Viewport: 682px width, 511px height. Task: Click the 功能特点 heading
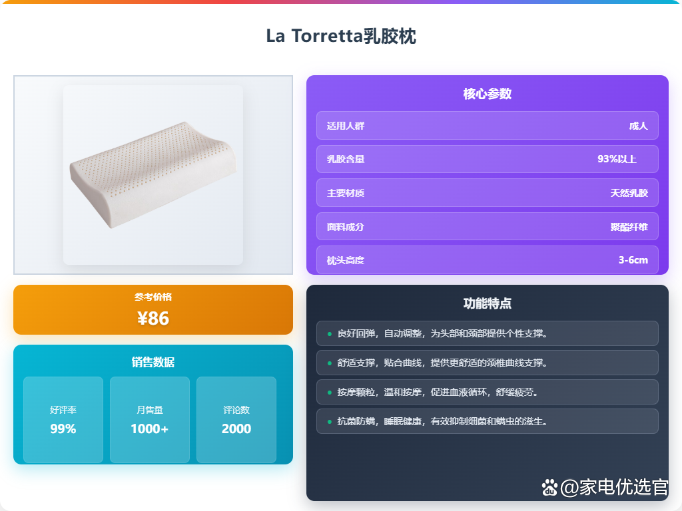[x=487, y=303]
